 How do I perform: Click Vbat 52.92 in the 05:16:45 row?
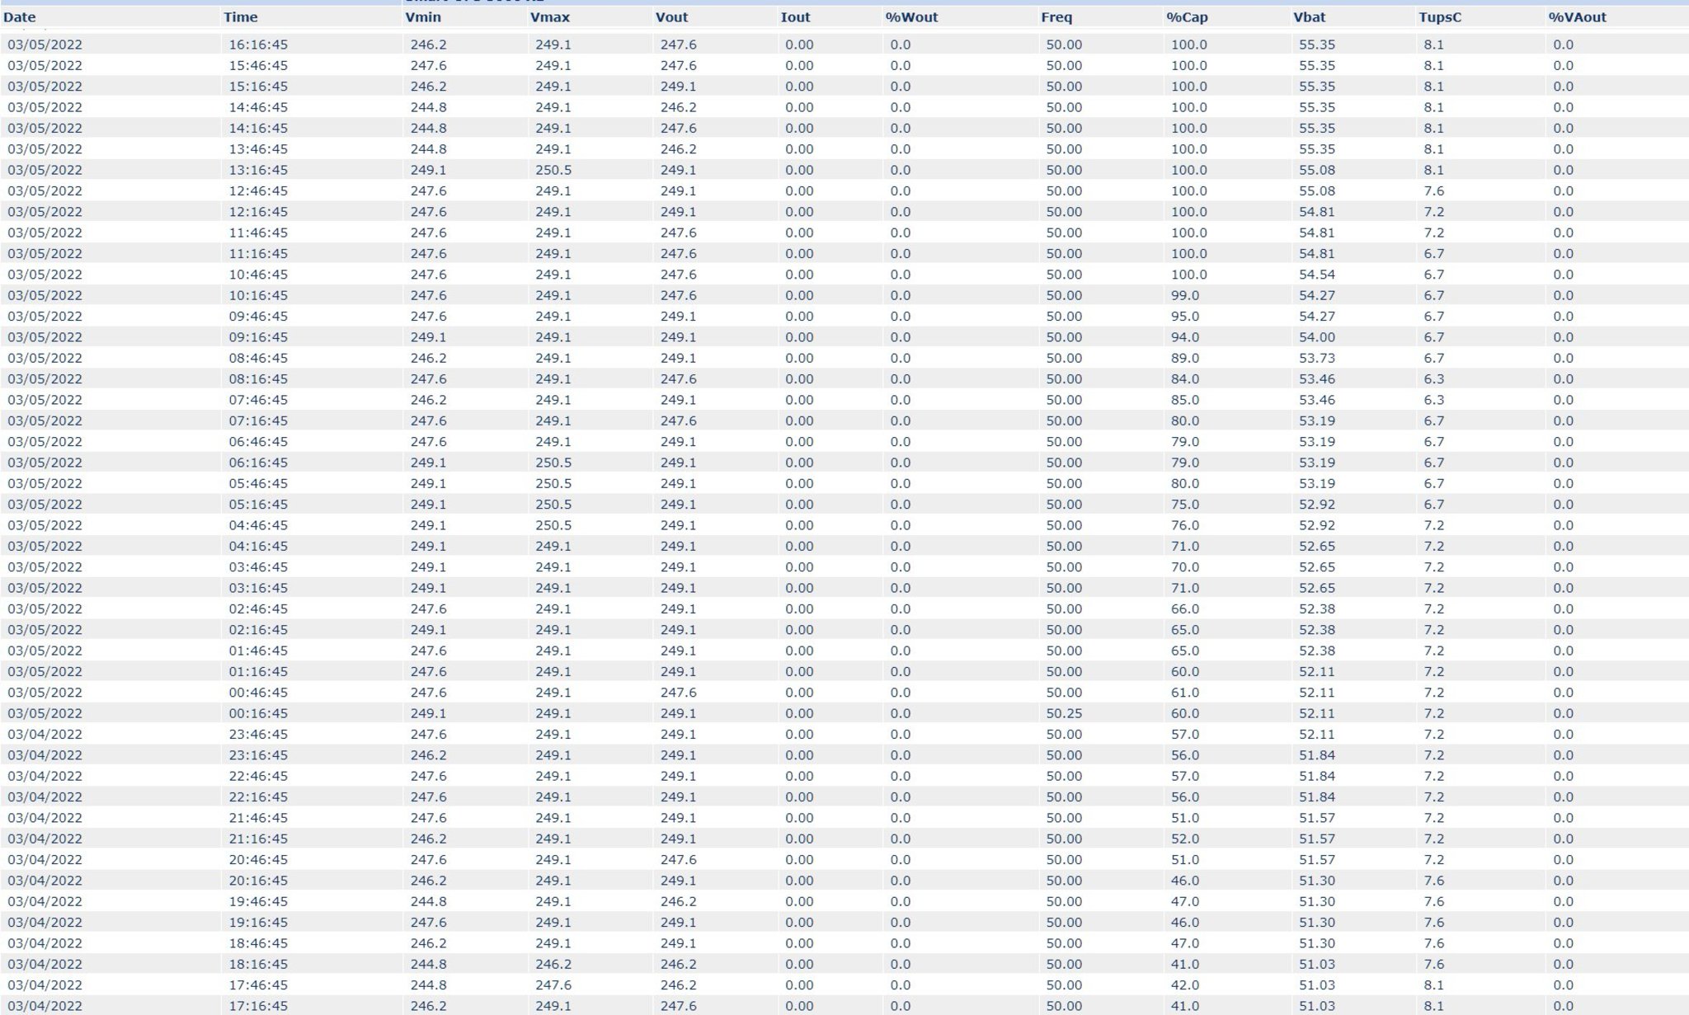click(1317, 505)
